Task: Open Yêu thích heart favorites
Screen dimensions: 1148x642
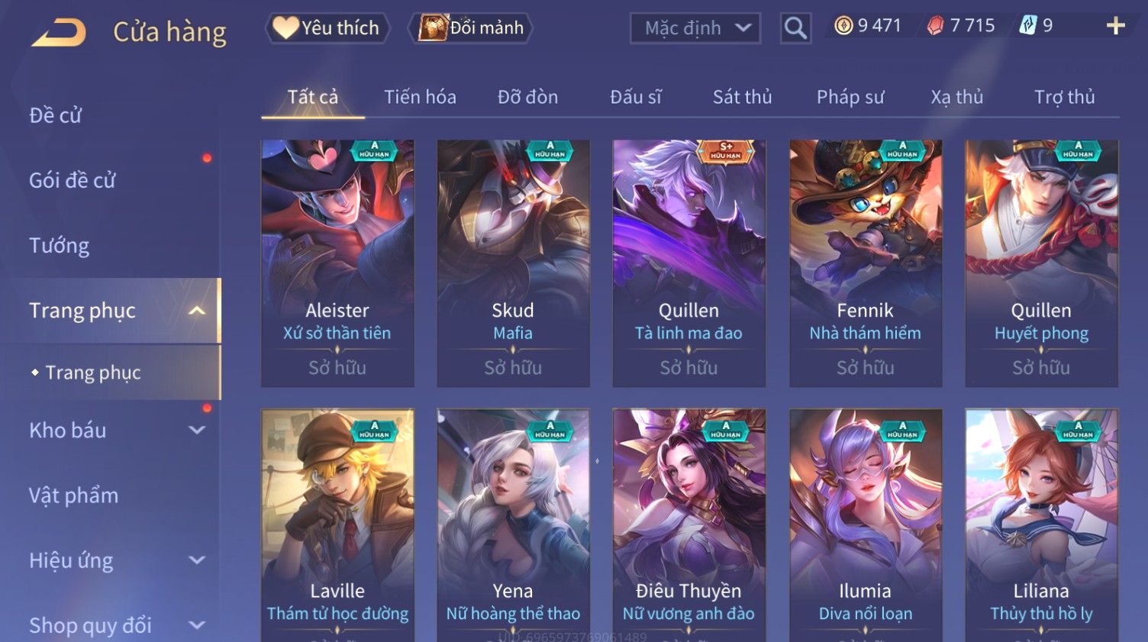Action: pyautogui.click(x=327, y=28)
